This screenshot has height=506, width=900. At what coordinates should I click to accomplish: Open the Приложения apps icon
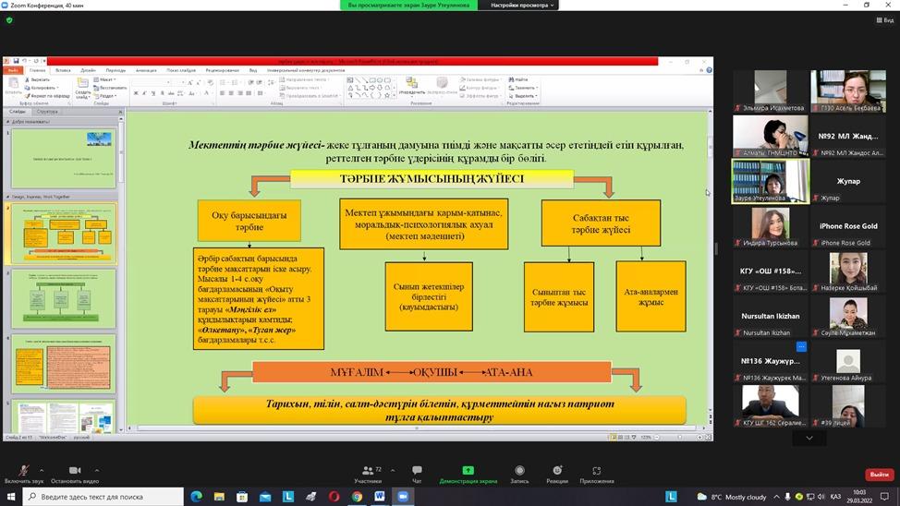coord(597,471)
